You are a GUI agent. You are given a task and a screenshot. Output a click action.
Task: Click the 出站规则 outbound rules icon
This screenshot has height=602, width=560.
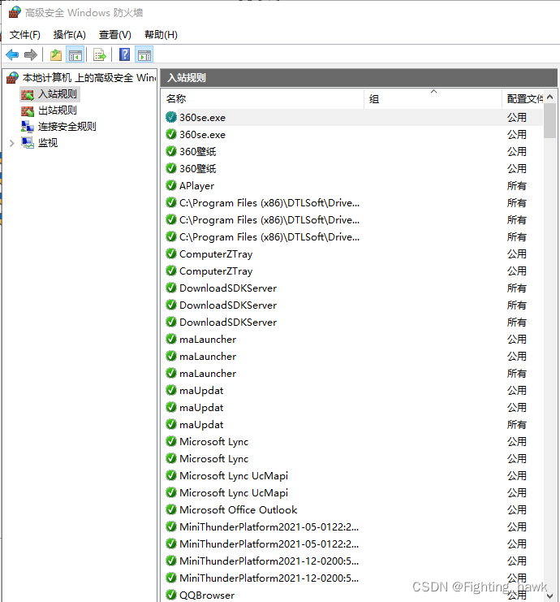click(x=28, y=111)
